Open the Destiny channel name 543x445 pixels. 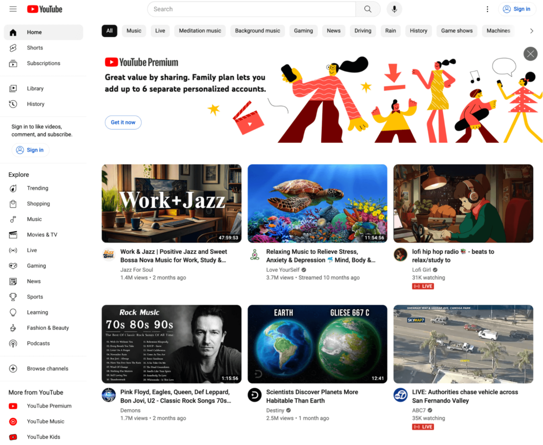point(275,411)
